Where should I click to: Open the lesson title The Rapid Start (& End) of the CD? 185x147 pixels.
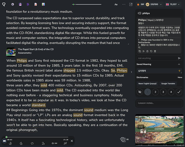click(36, 49)
